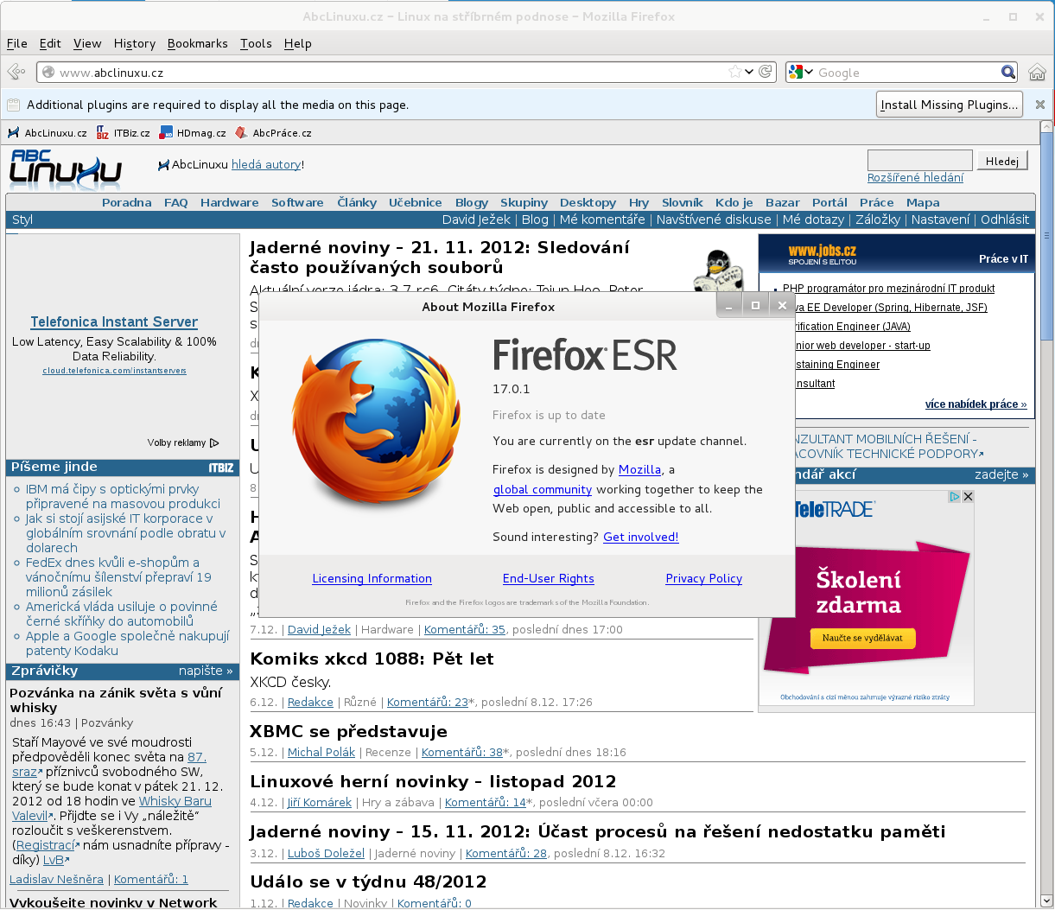Open the End-User Rights link
This screenshot has height=910, width=1055.
point(549,579)
